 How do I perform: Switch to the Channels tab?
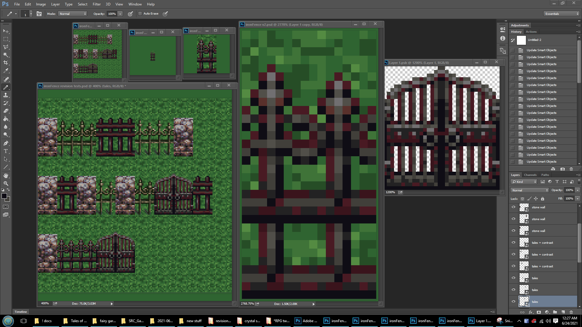(530, 175)
